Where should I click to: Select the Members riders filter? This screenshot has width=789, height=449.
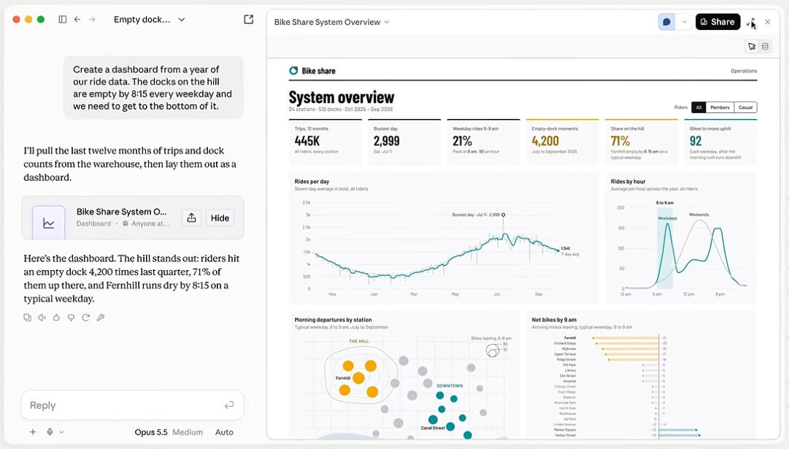720,107
